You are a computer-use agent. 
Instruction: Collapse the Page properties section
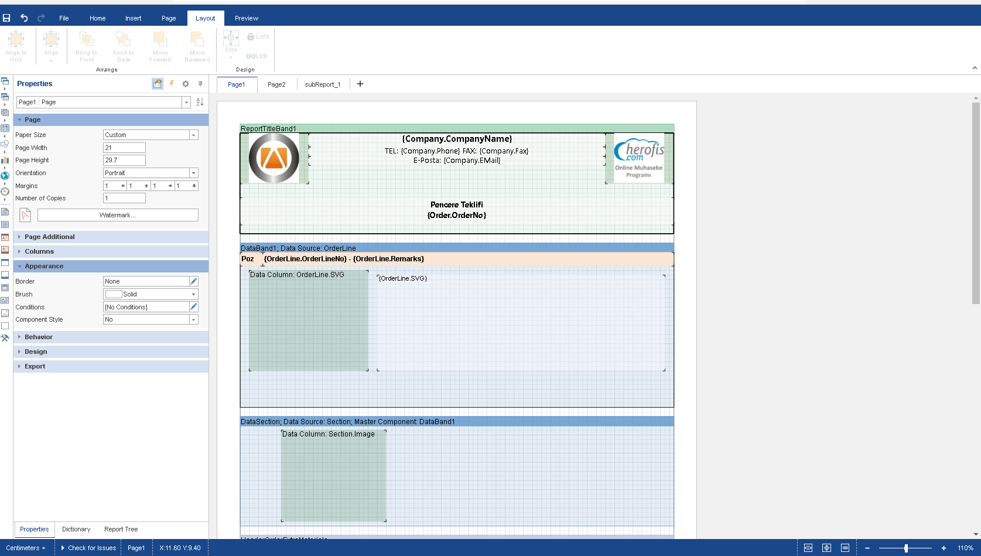[111, 120]
